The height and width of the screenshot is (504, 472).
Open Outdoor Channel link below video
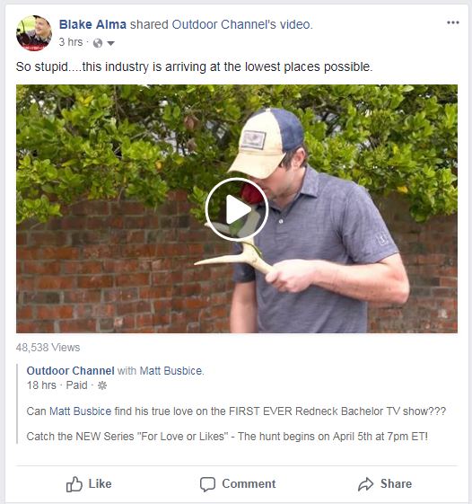tap(70, 371)
